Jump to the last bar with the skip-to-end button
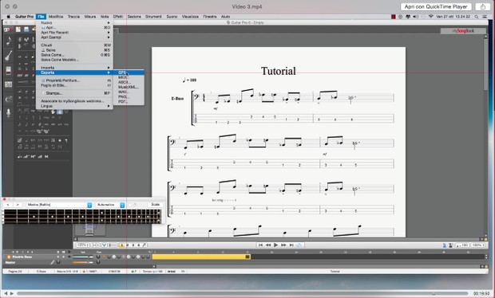The width and height of the screenshot is (495, 298). pos(291,245)
